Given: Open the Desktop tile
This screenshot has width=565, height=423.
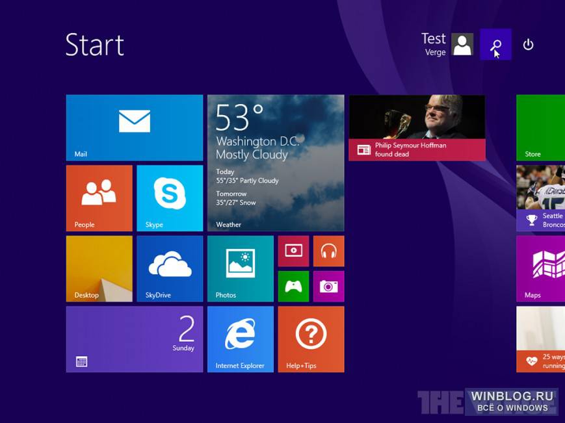Looking at the screenshot, I should click(x=99, y=268).
